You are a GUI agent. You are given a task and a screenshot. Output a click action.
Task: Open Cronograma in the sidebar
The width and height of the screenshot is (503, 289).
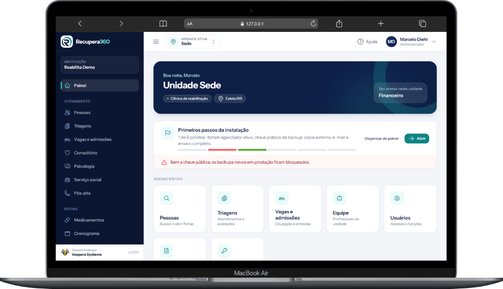coord(100,233)
